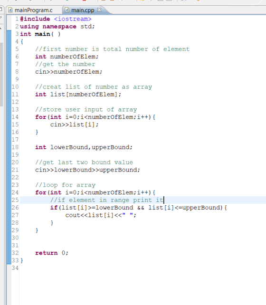266x305 pixels.
Task: Click "if(list[i]>=lowerBound" on line 26
Action: [x=92, y=208]
